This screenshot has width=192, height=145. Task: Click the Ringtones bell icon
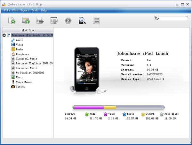[x=13, y=54]
